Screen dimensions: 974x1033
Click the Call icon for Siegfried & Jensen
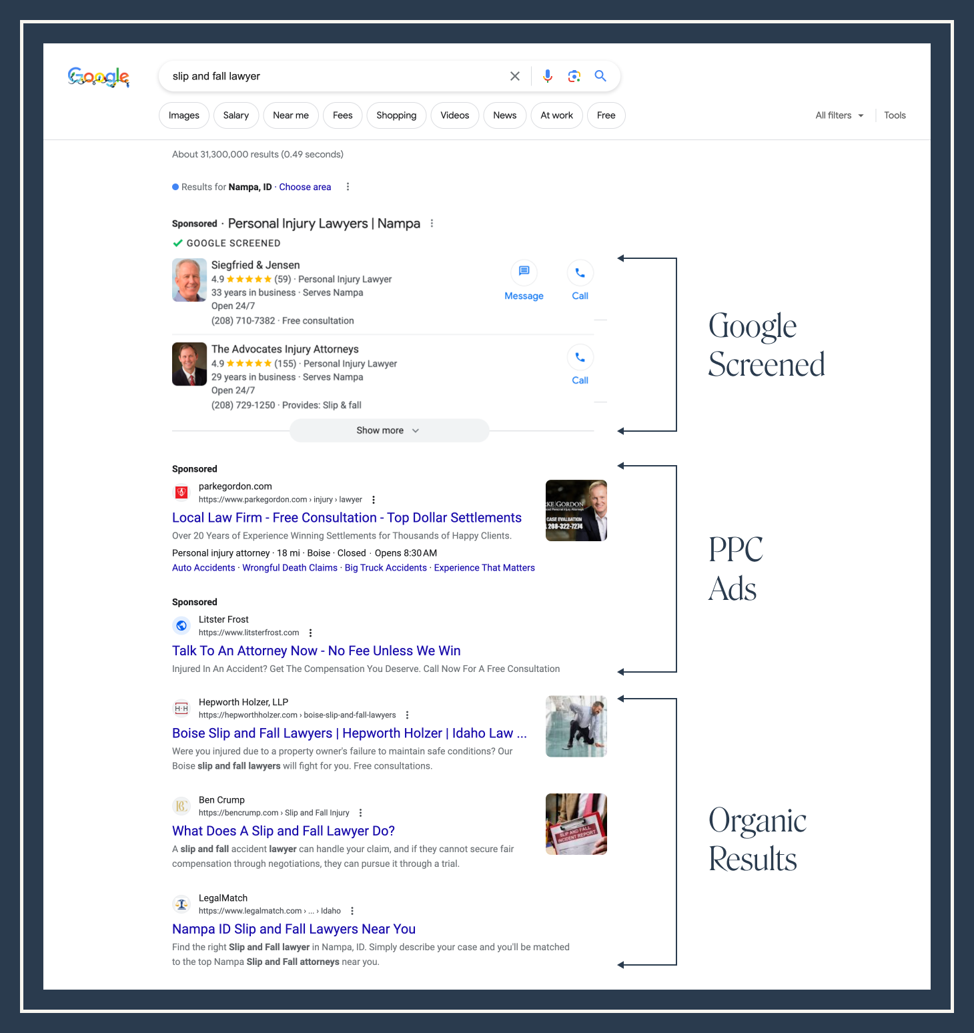[579, 273]
